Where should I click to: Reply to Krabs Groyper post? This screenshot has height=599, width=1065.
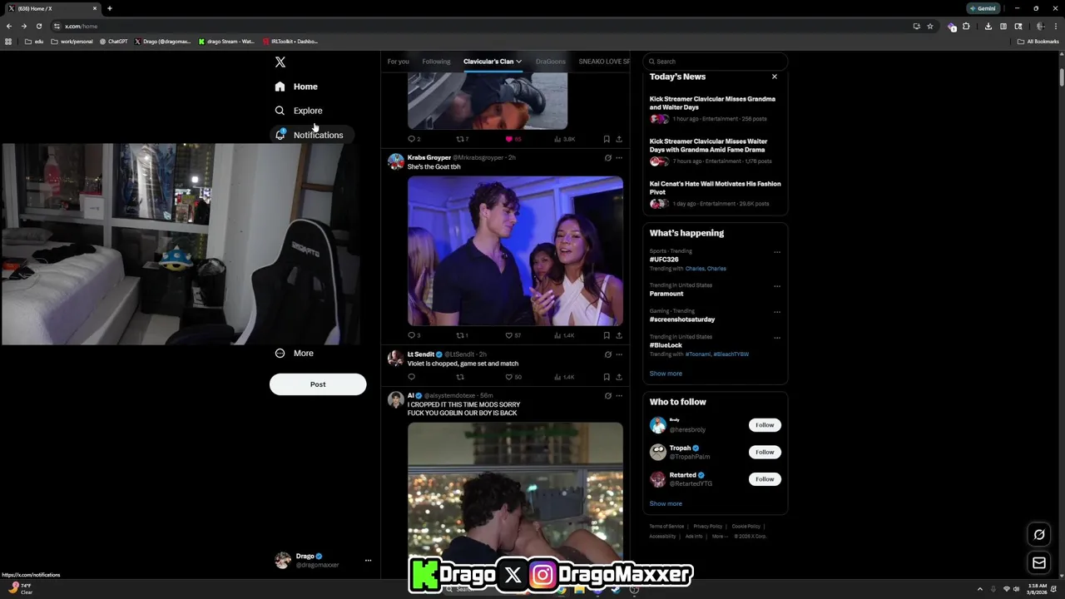click(411, 335)
